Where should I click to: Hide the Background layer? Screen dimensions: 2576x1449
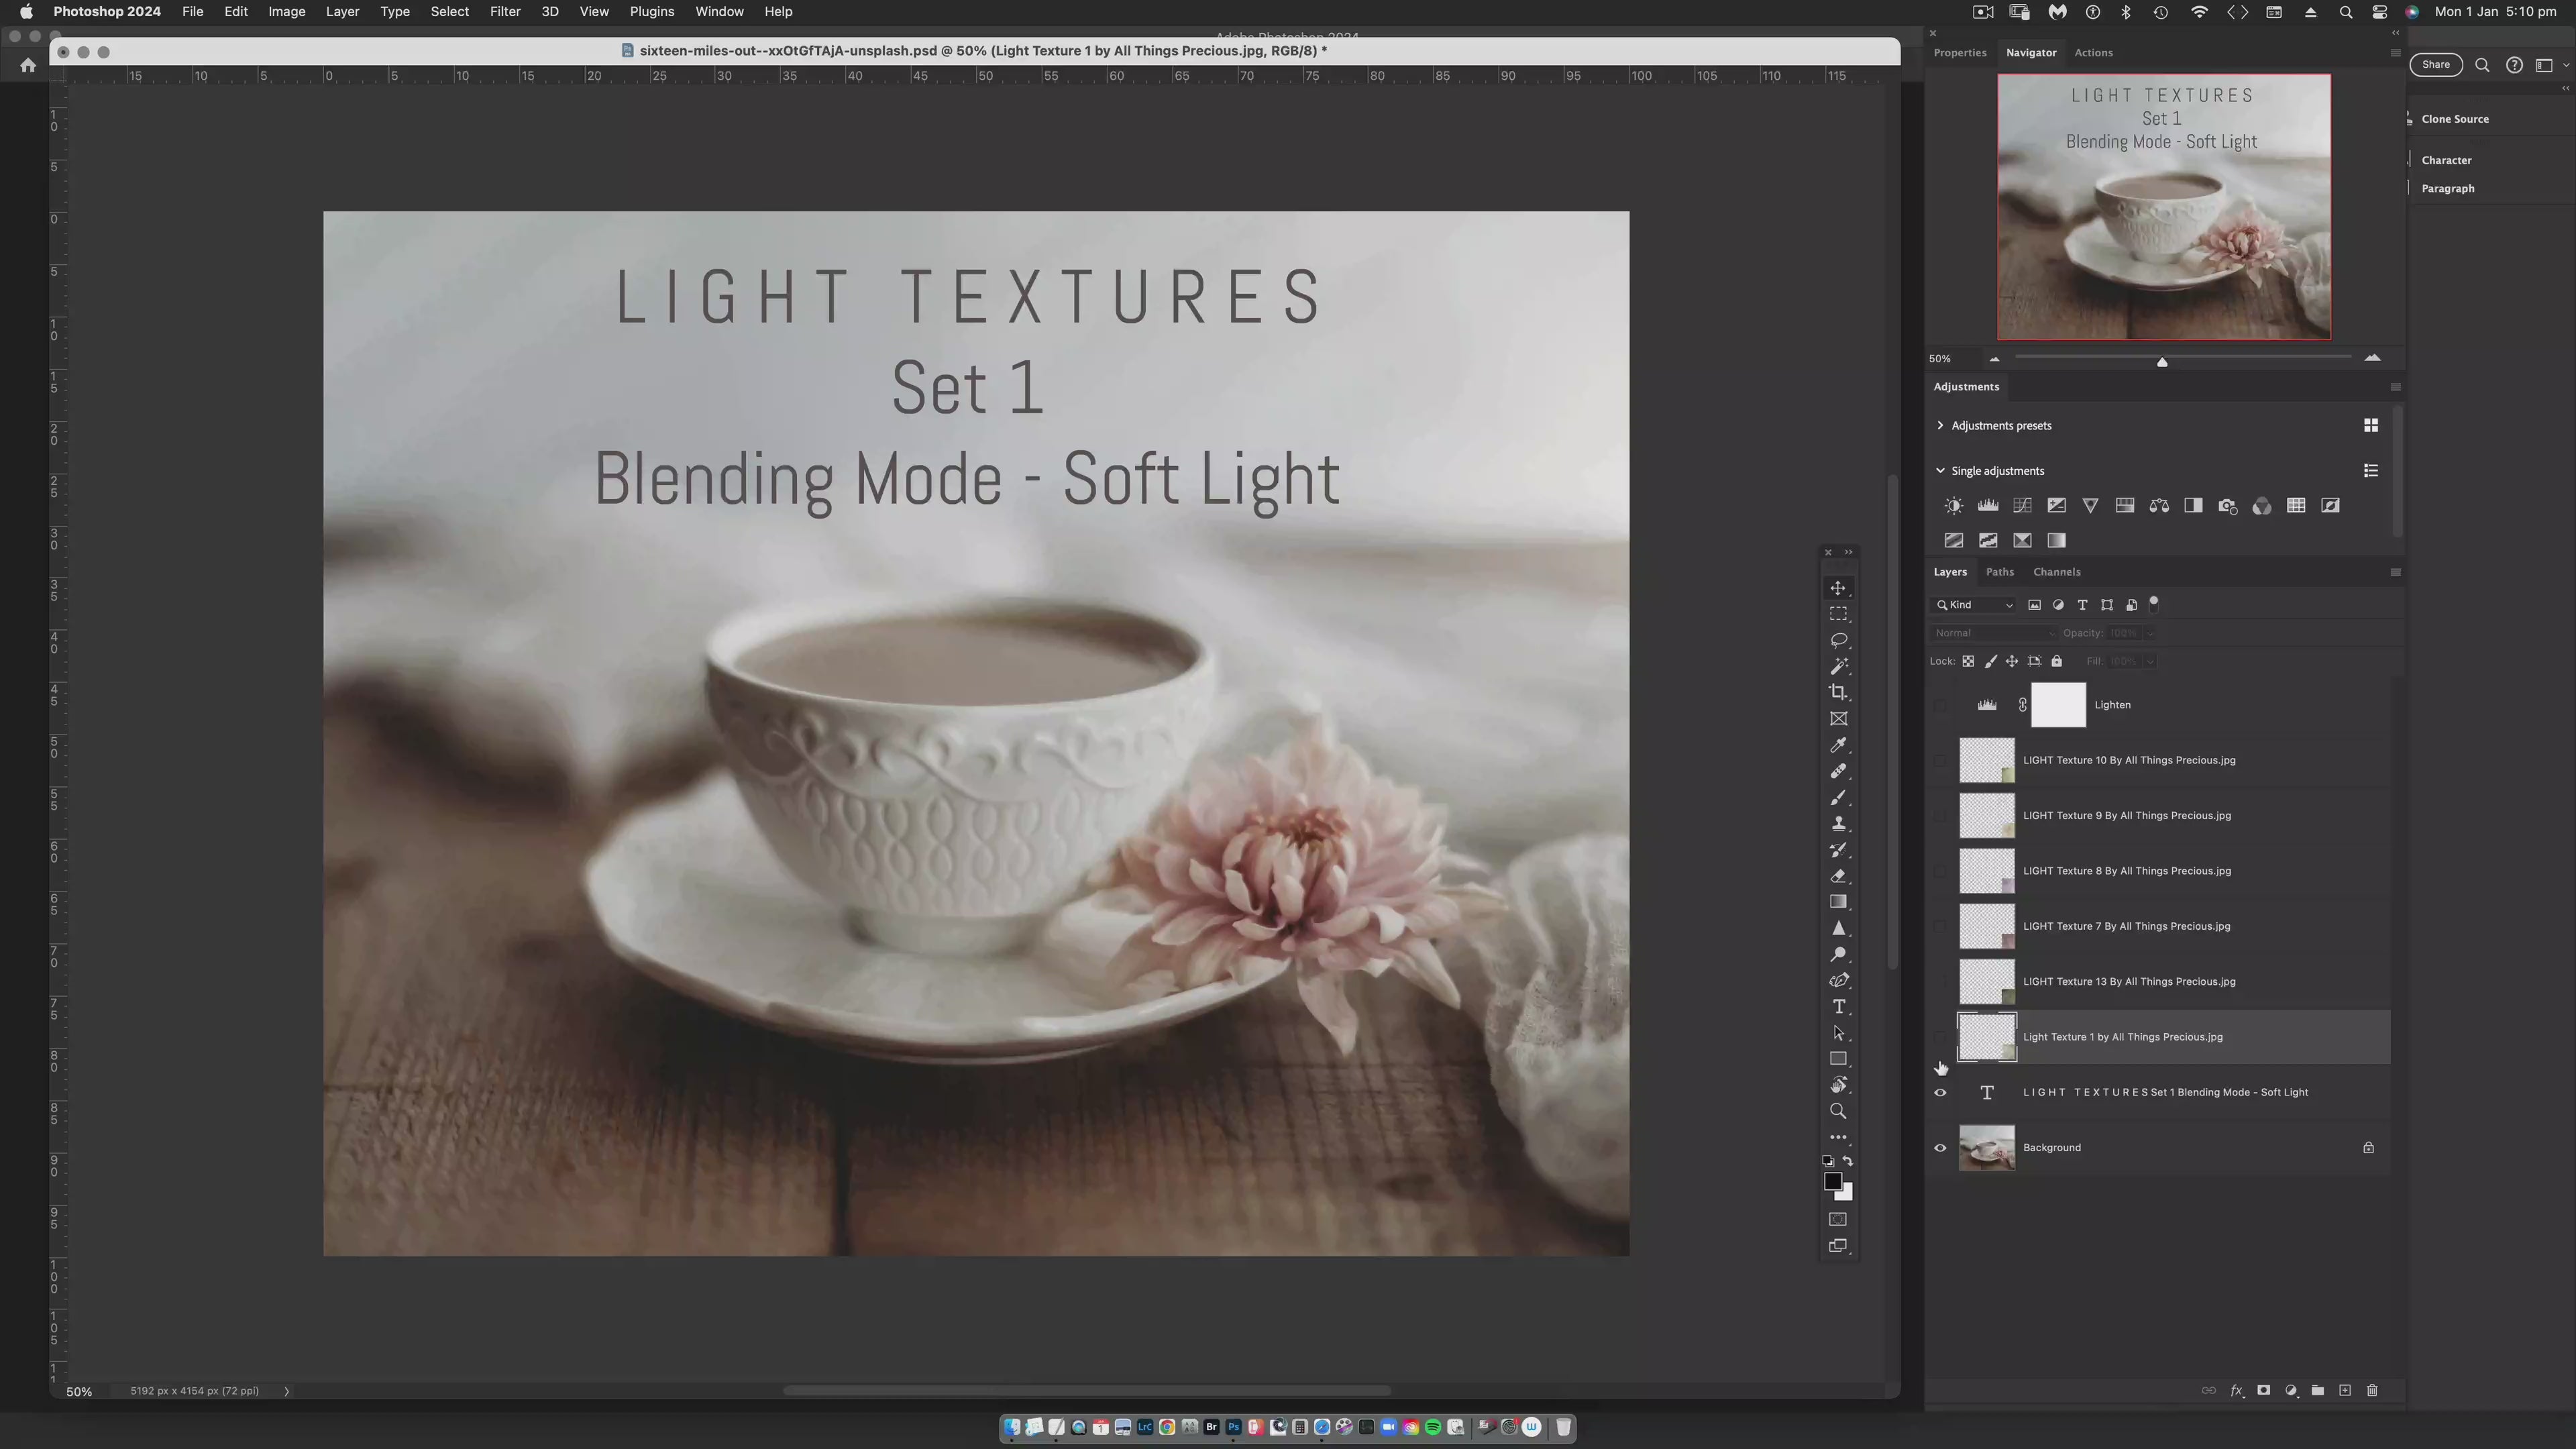1940,1148
